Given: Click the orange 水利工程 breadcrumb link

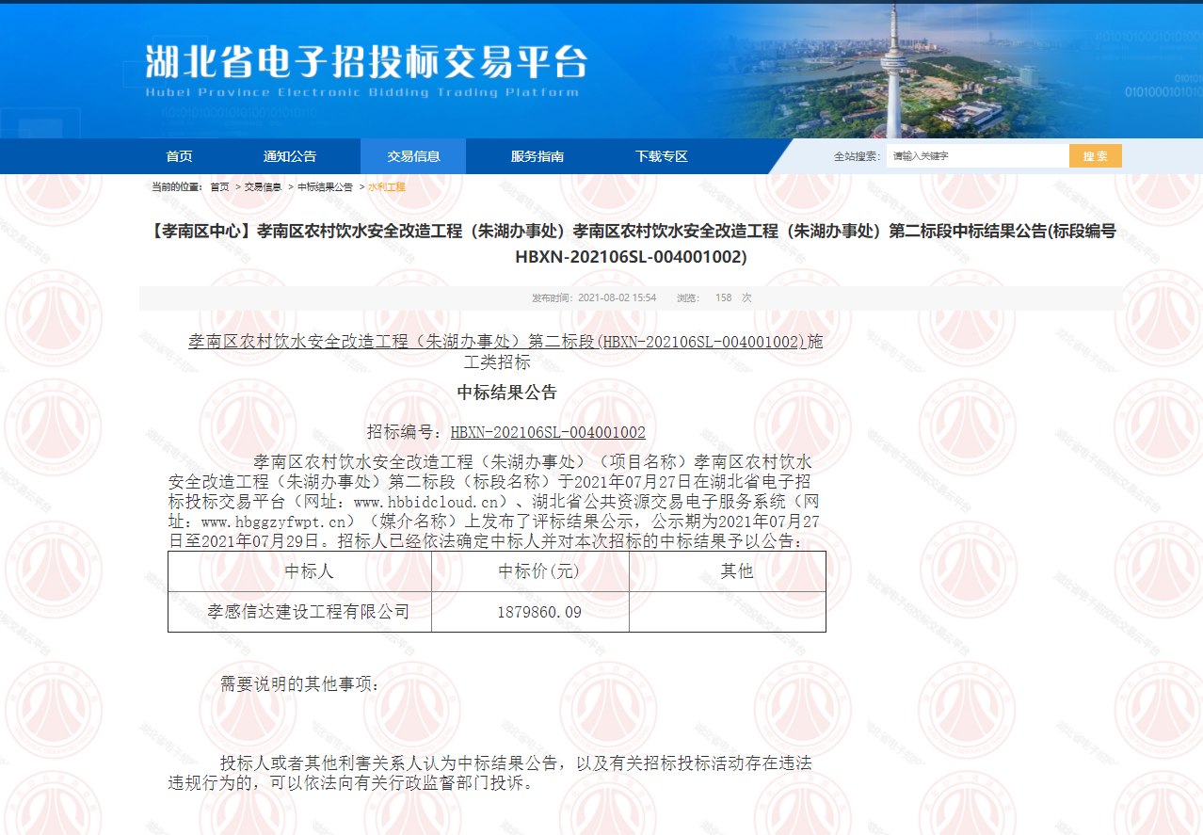Looking at the screenshot, I should 386,187.
